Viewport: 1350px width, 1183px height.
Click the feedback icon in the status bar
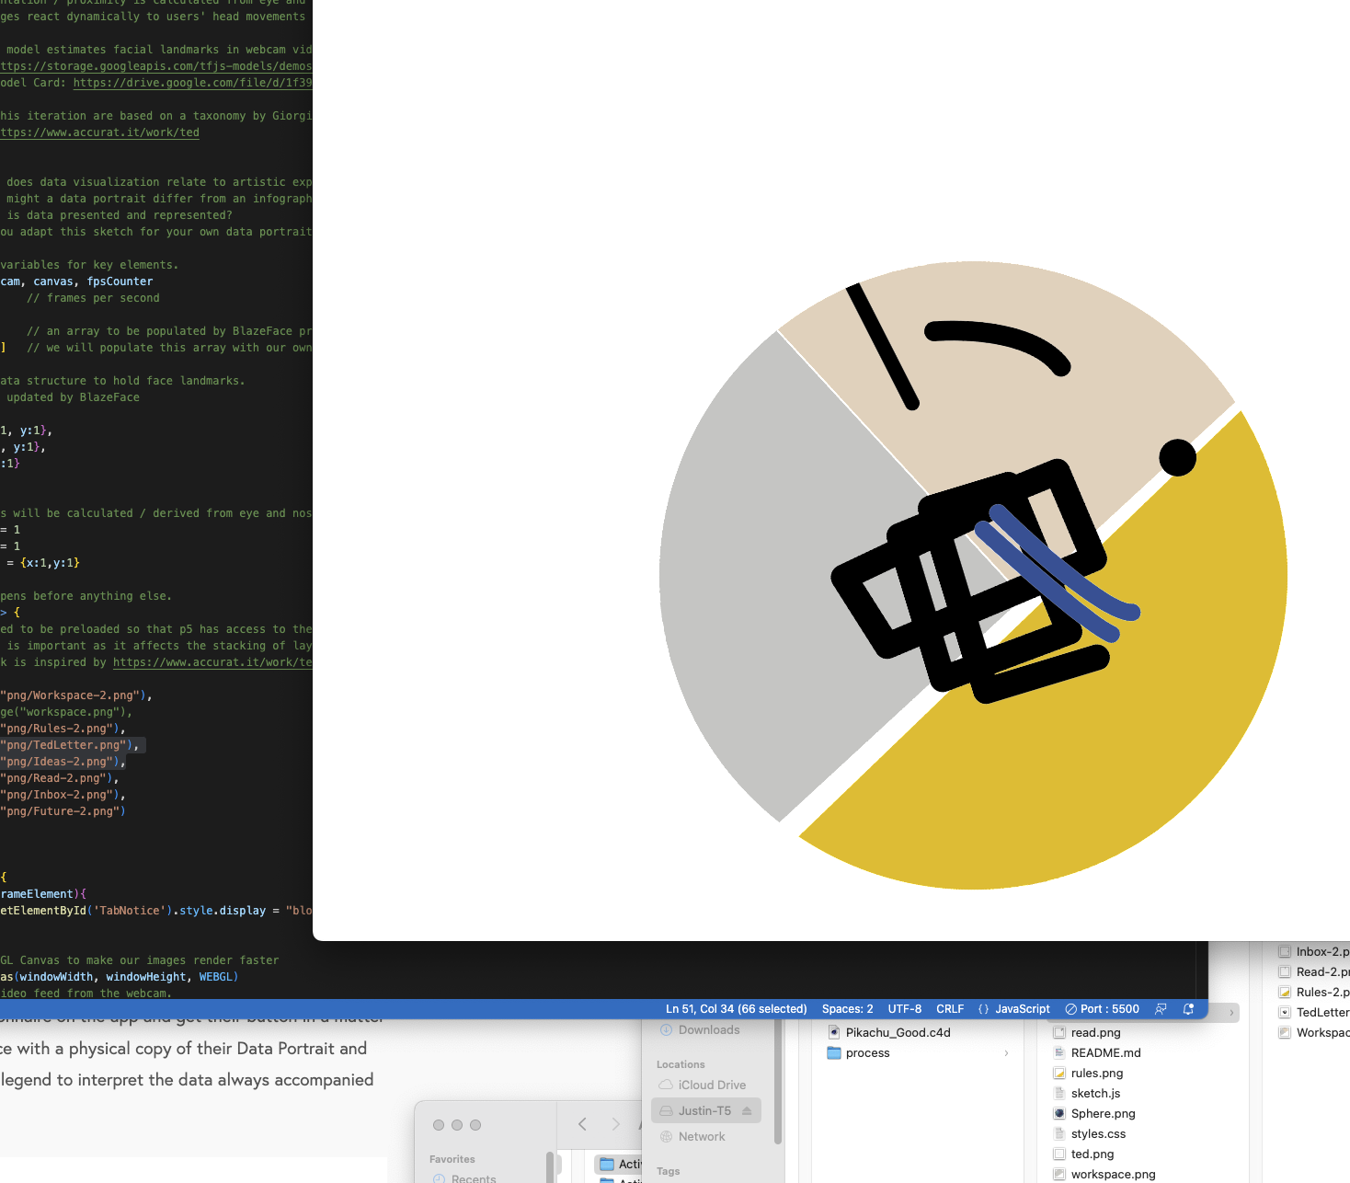[1161, 1009]
